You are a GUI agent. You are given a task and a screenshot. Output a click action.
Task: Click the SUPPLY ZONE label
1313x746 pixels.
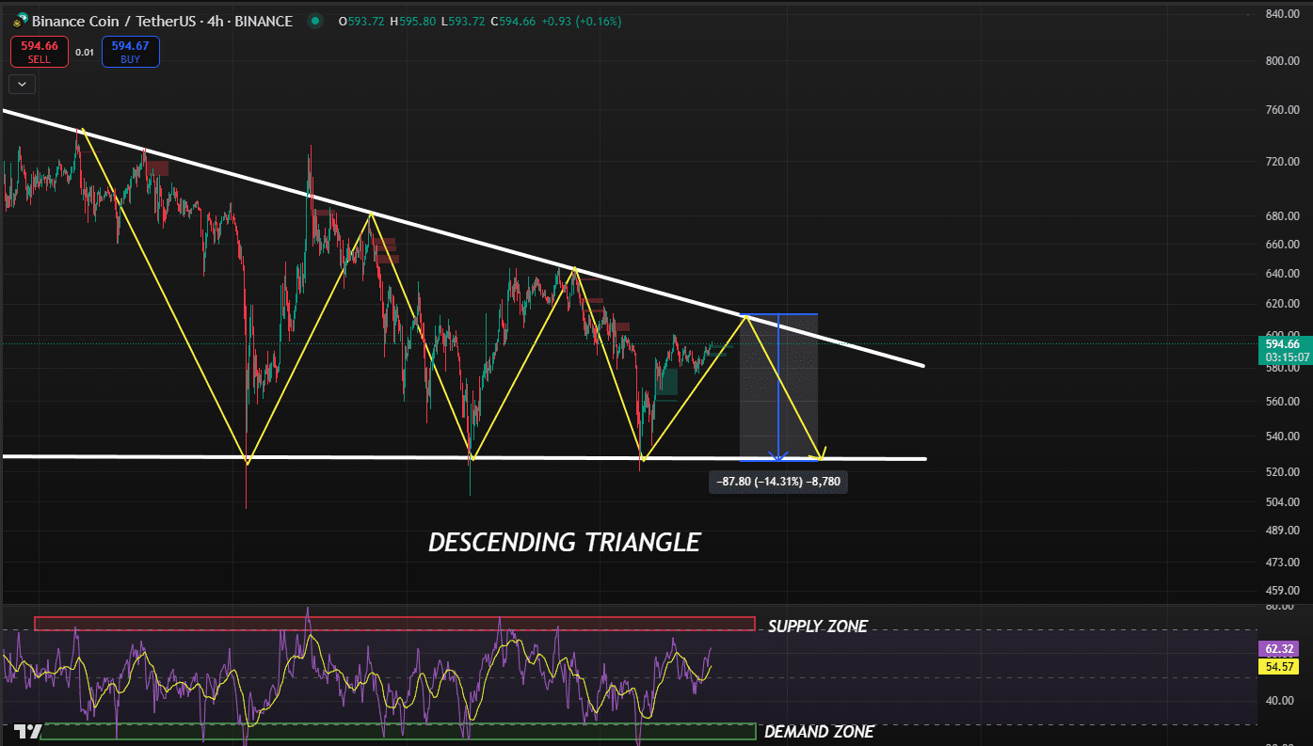tap(818, 627)
